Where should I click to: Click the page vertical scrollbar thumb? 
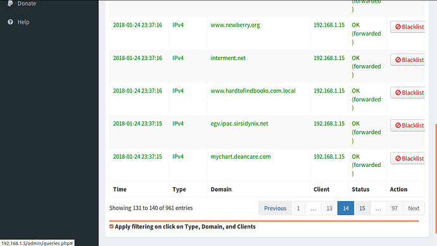click(436, 178)
